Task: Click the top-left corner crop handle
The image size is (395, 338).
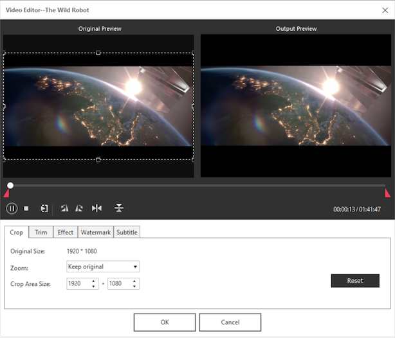Action: 5,53
